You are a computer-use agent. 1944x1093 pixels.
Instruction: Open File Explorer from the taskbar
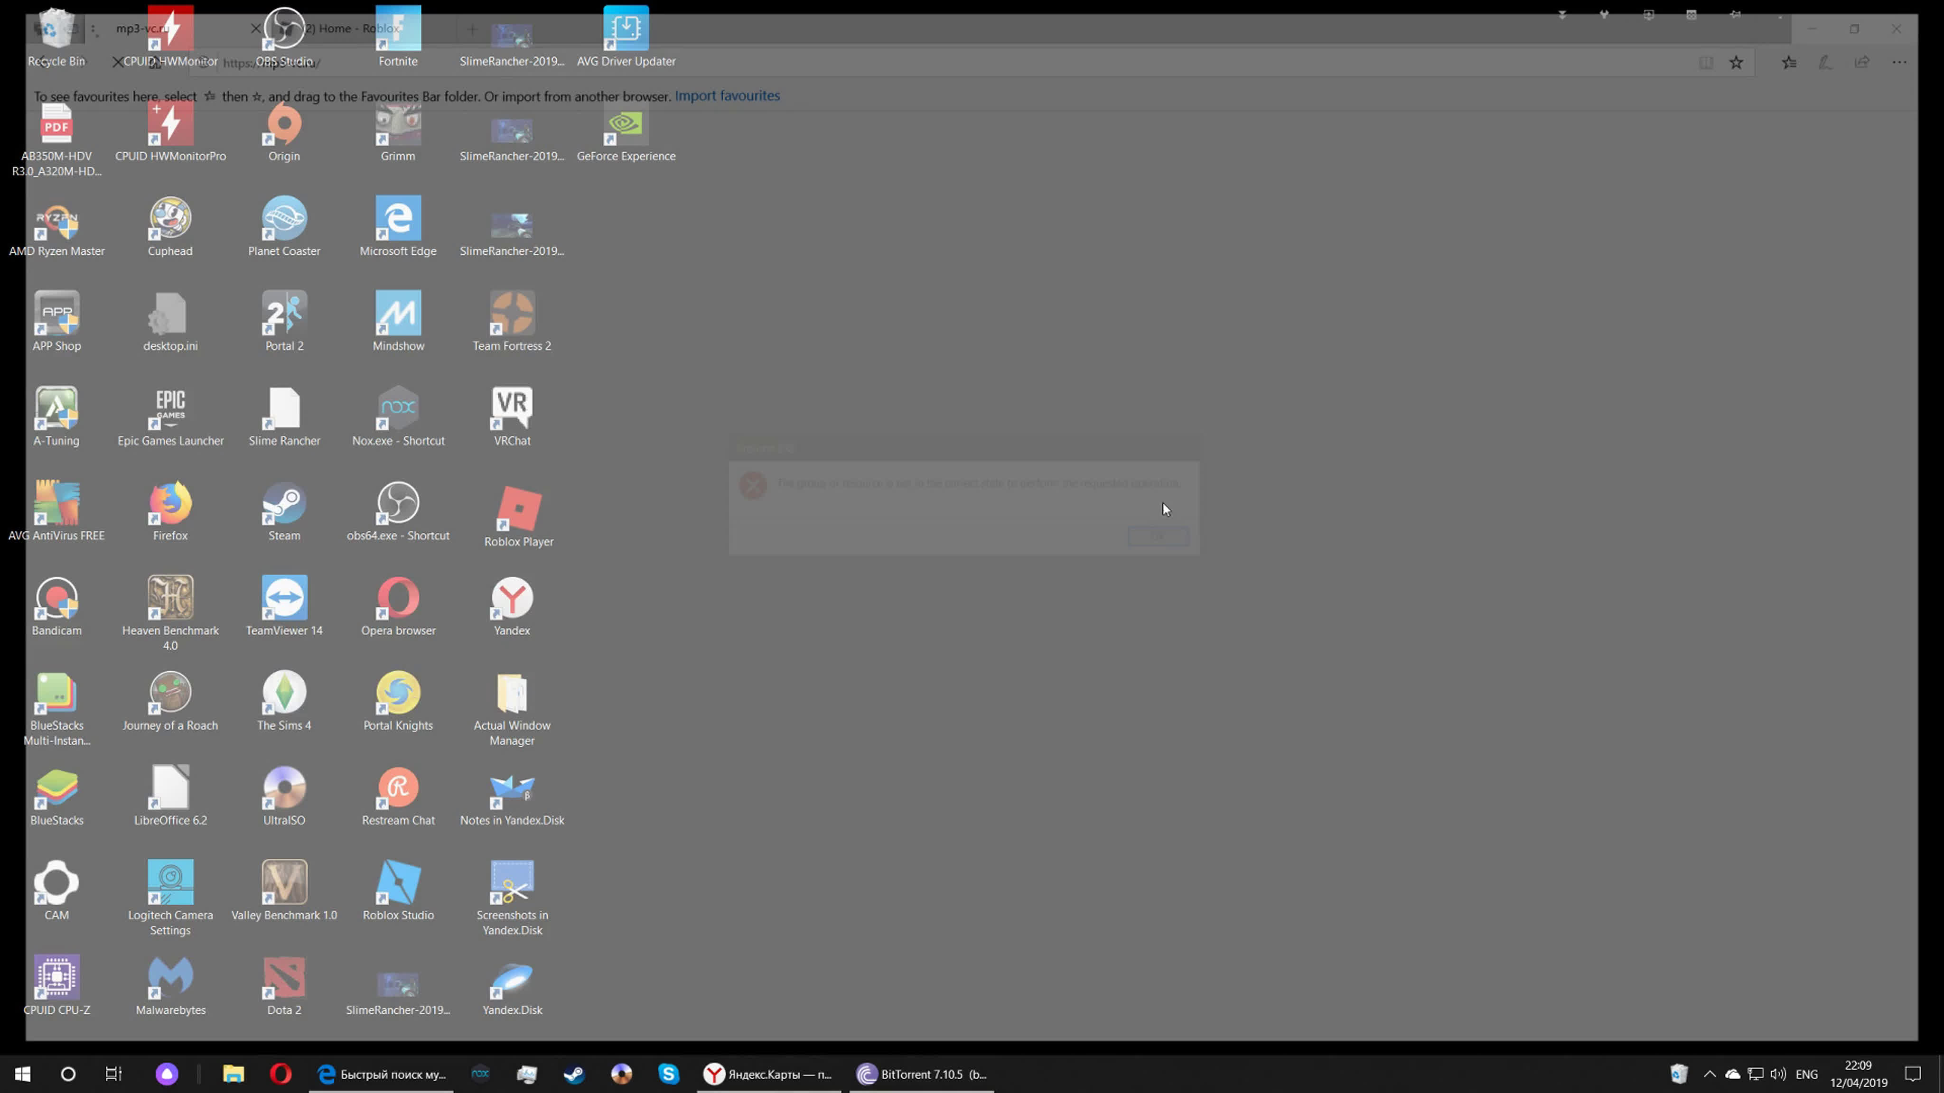(x=233, y=1074)
